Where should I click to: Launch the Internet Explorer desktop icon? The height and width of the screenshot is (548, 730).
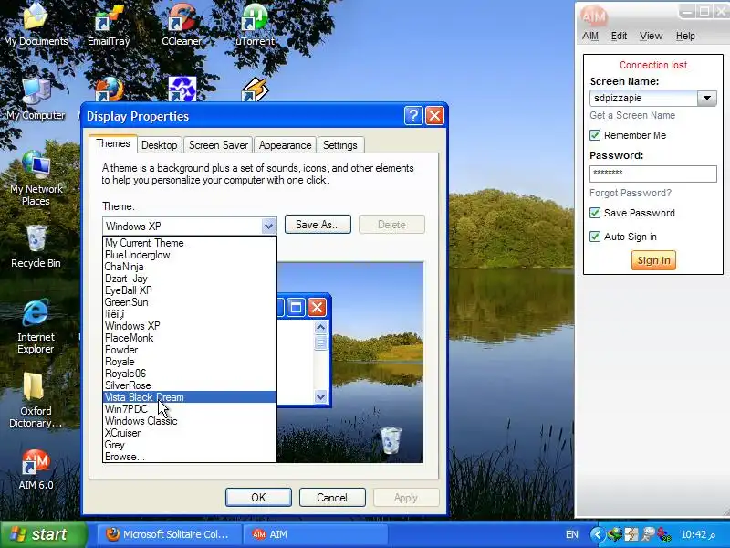coord(36,327)
